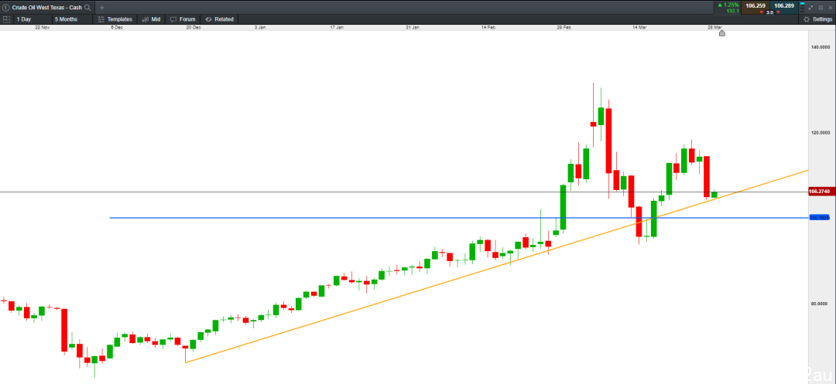
Task: Click the 80.0000 price axis label
Action: 821,304
